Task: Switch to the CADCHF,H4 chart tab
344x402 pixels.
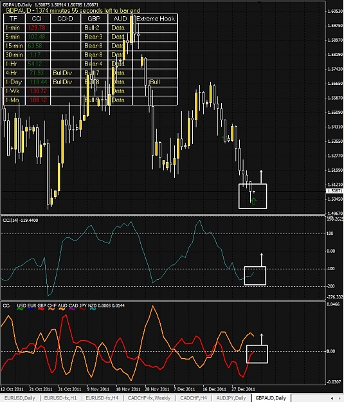Action: point(194,398)
